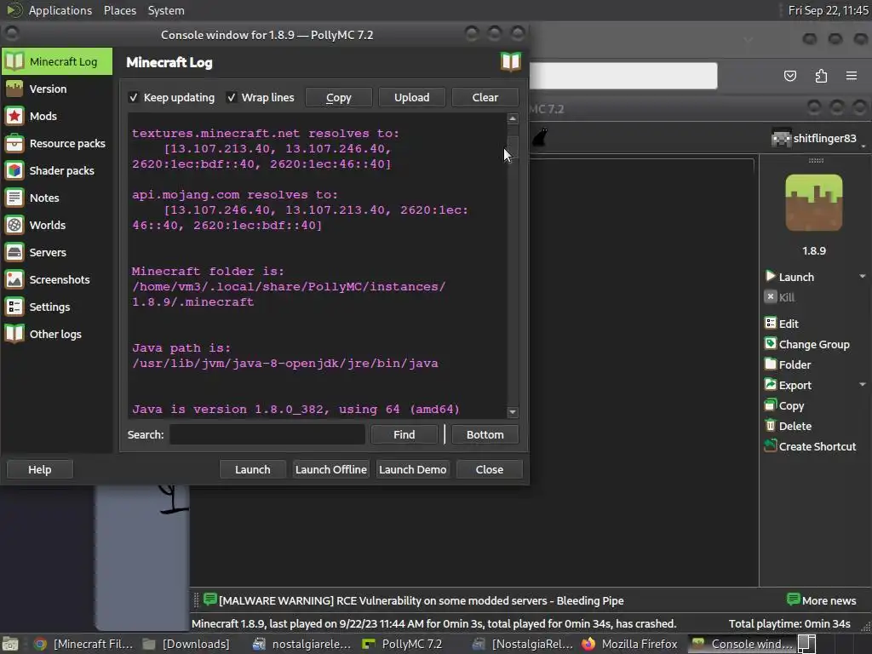Viewport: 872px width, 654px height.
Task: Click the Edit instance icon
Action: pos(770,323)
